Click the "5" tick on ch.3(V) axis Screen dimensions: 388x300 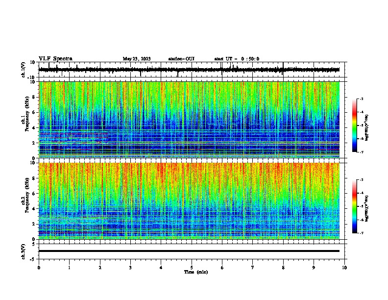coord(34,244)
